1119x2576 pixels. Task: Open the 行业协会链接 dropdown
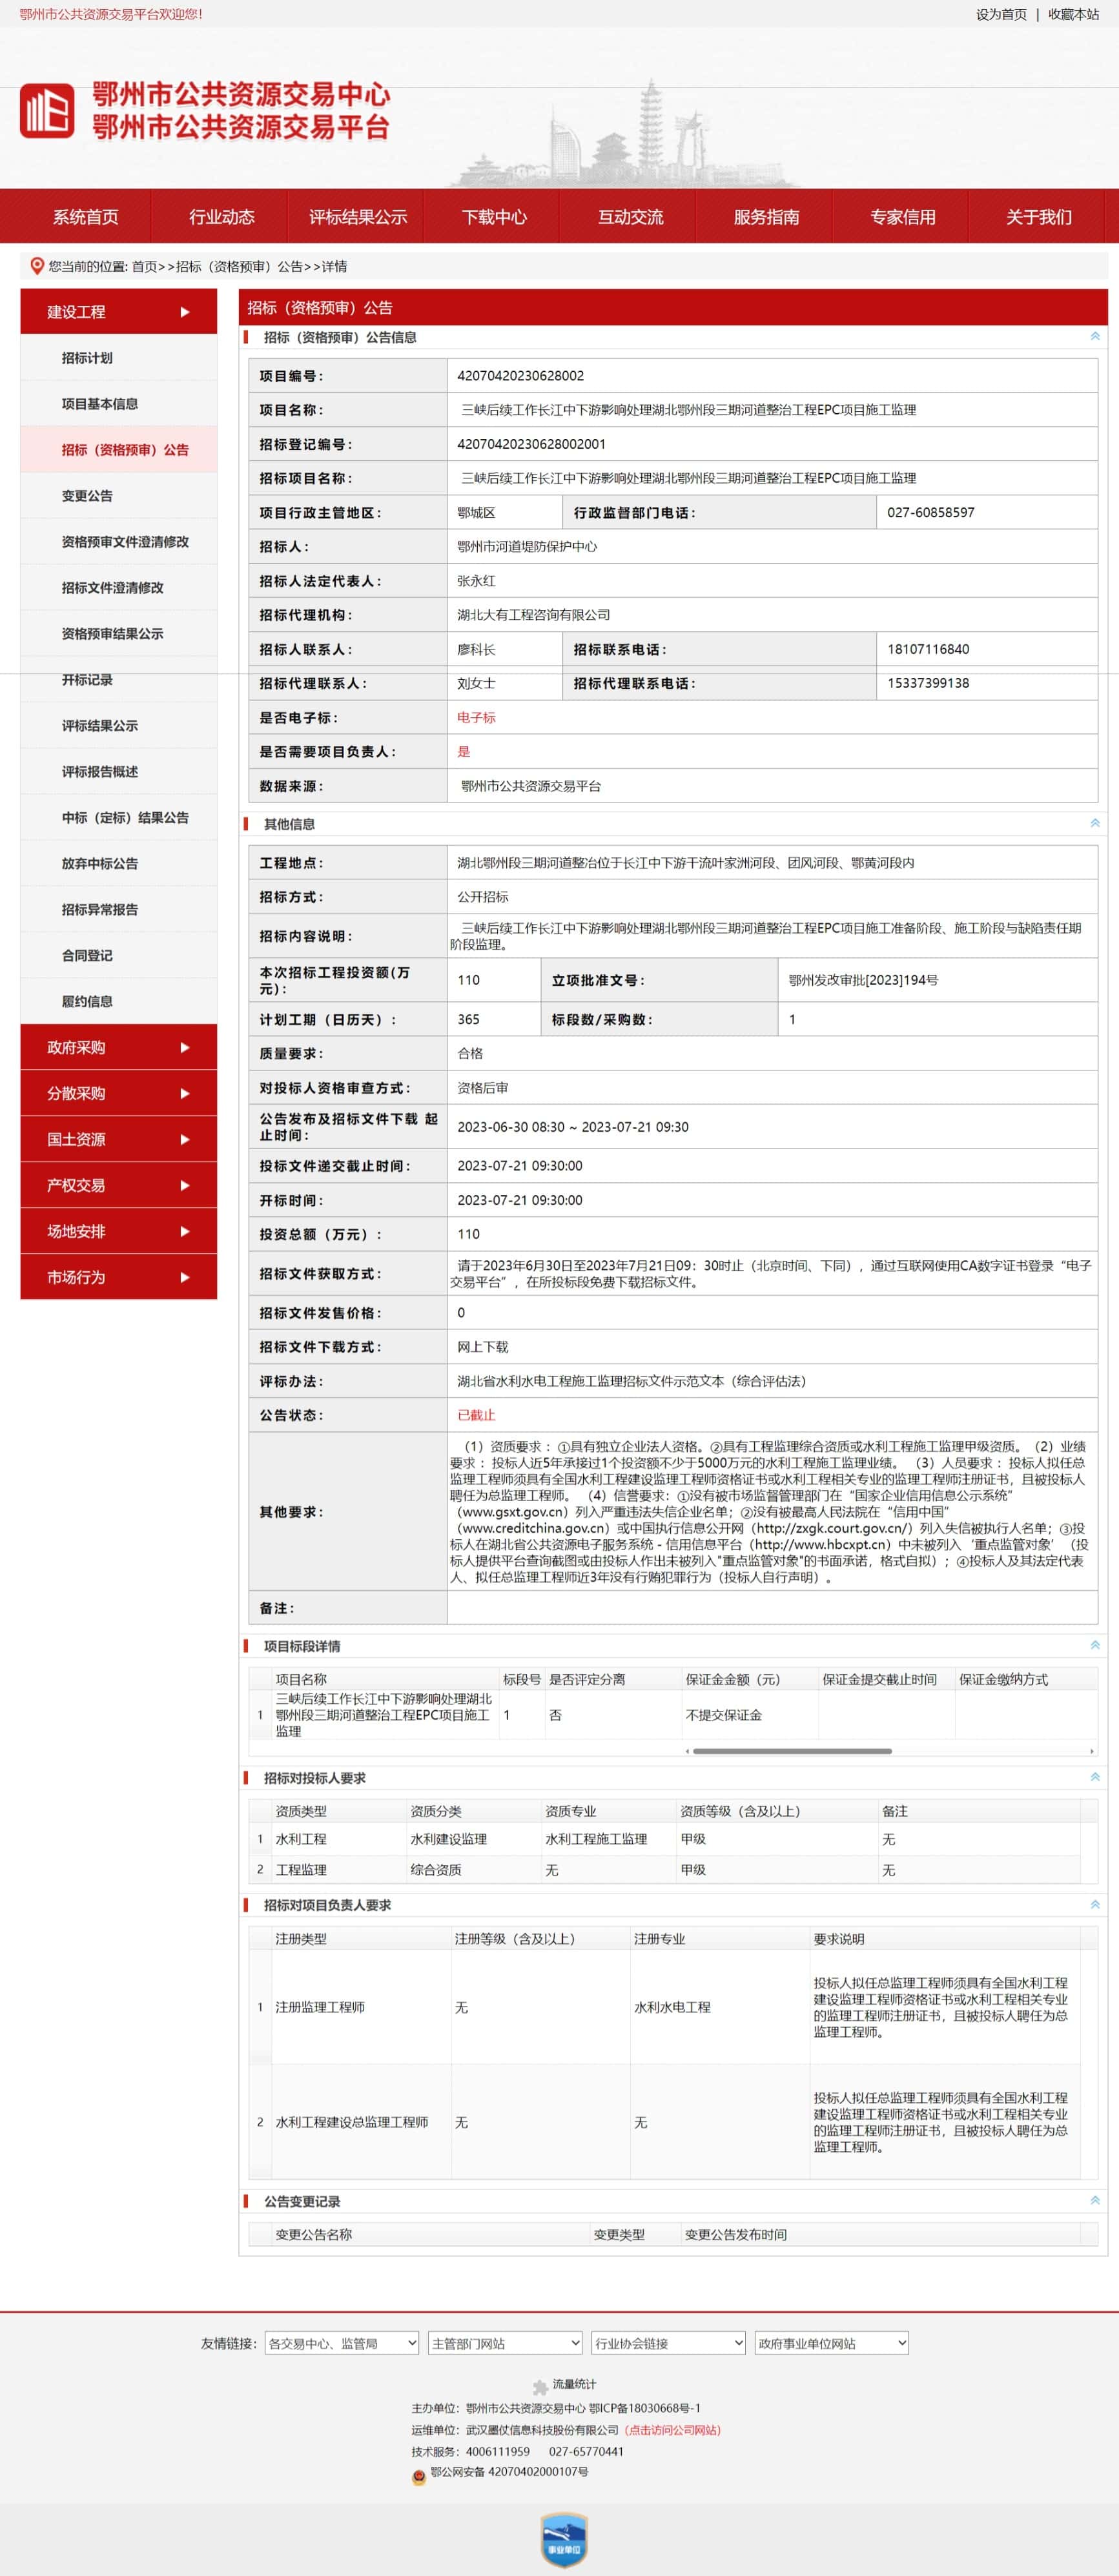point(668,2343)
